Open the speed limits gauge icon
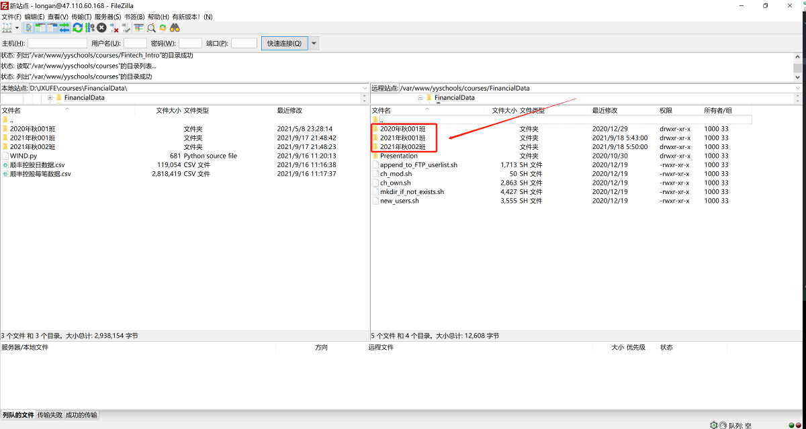This screenshot has height=429, width=806. coord(722,425)
